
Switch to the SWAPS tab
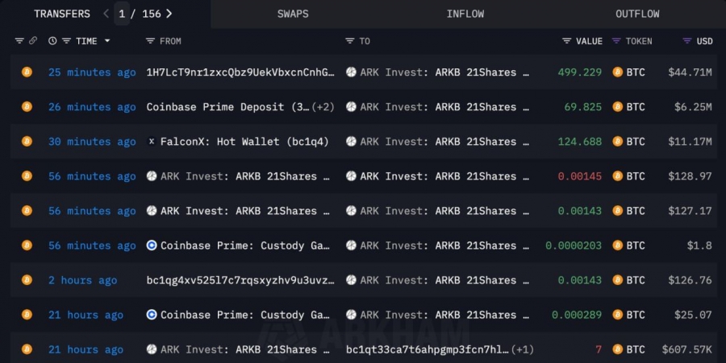292,14
